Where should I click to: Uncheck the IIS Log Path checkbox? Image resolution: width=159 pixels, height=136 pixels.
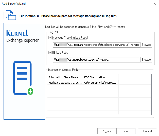click(x=50, y=53)
